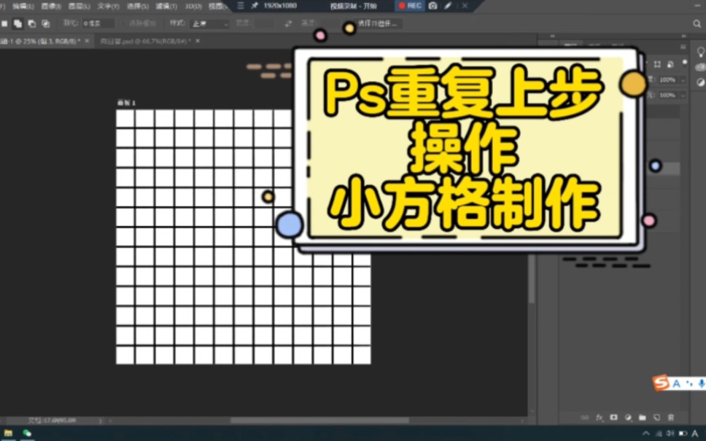Create a new layer with the New Layer icon
Screen dimensions: 706x441
point(659,418)
